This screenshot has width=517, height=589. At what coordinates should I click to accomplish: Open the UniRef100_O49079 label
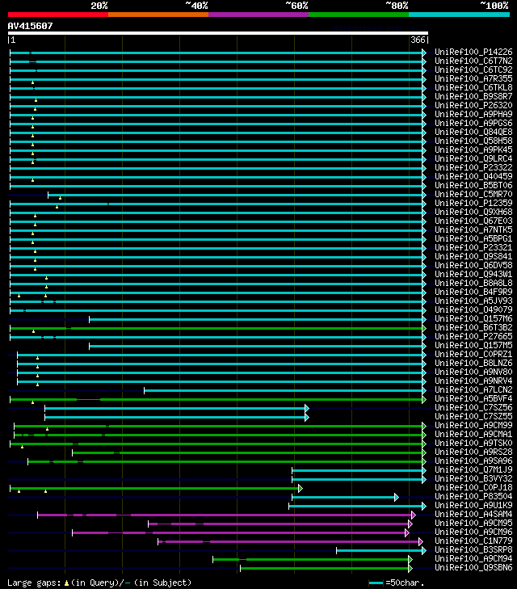(x=473, y=310)
